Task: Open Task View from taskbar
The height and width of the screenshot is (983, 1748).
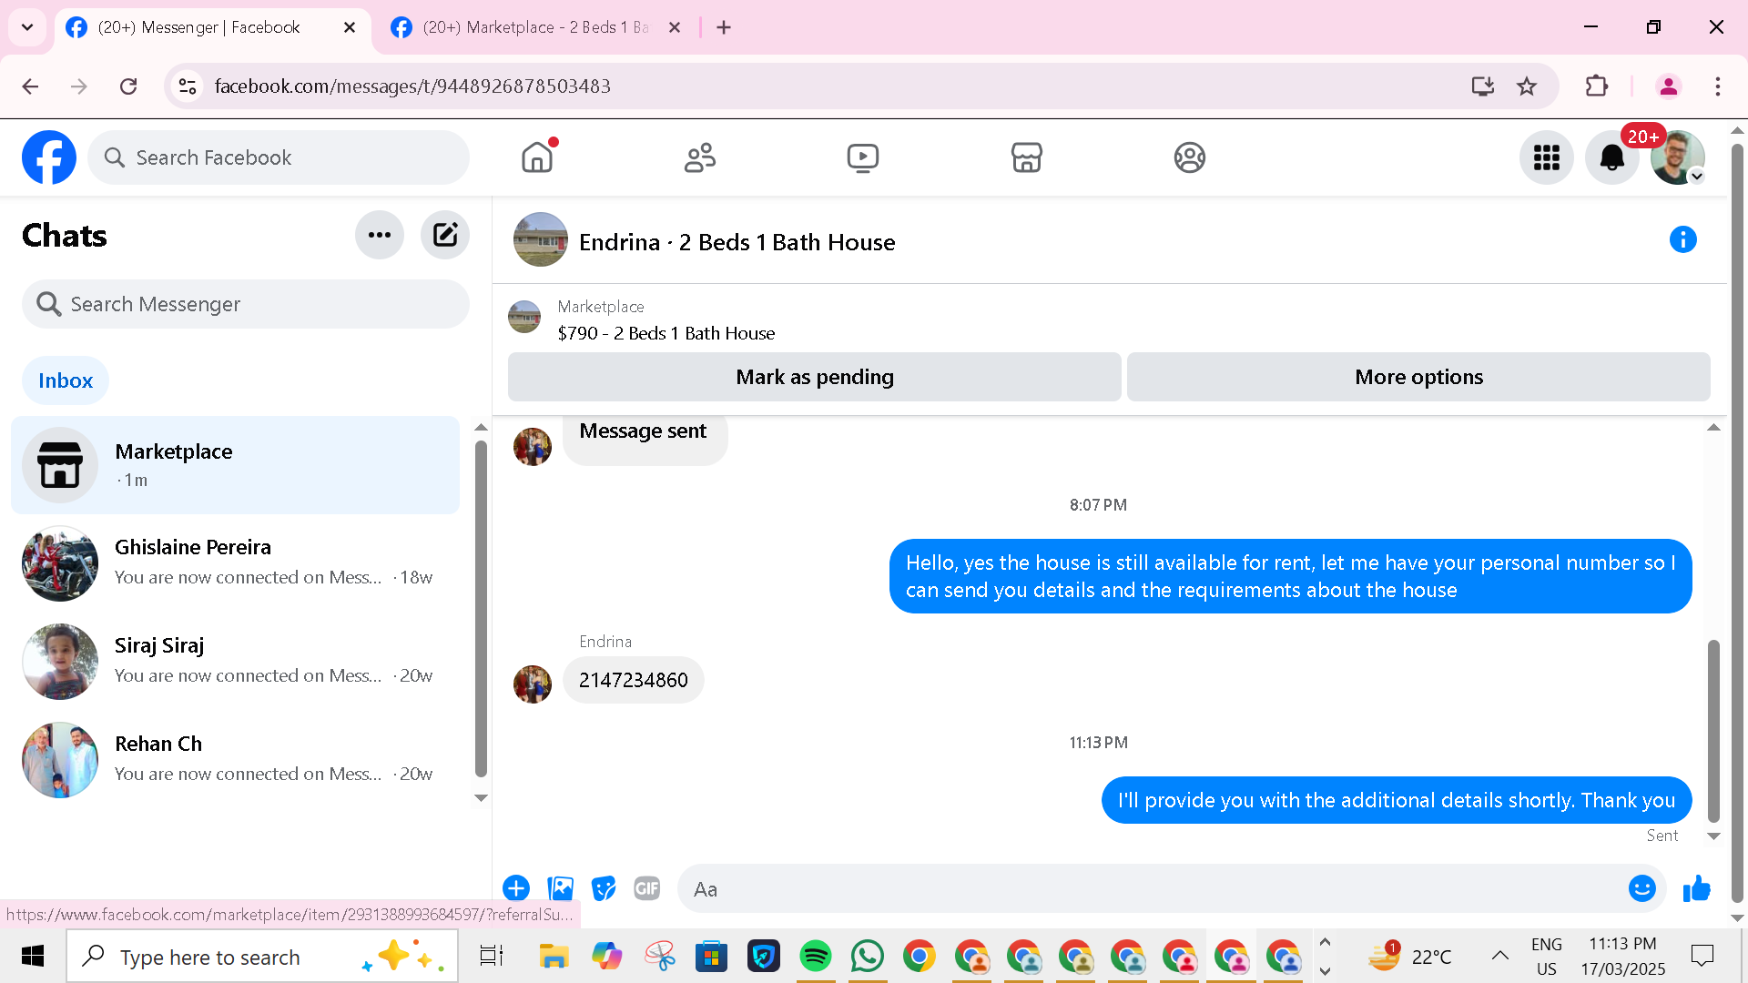Action: tap(492, 957)
